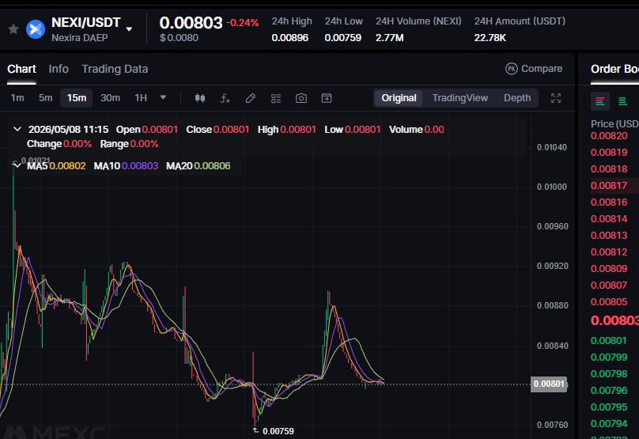Take a chart snapshot with the camera icon
This screenshot has height=439, width=639.
(301, 98)
